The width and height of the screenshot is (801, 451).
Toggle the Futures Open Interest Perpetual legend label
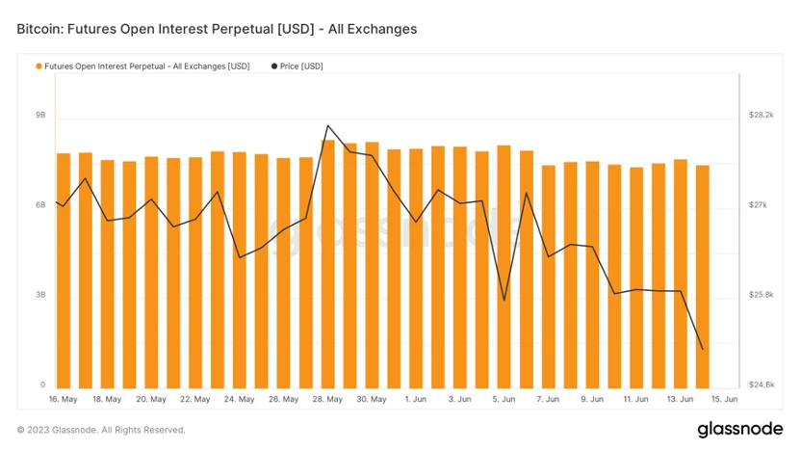pos(147,66)
